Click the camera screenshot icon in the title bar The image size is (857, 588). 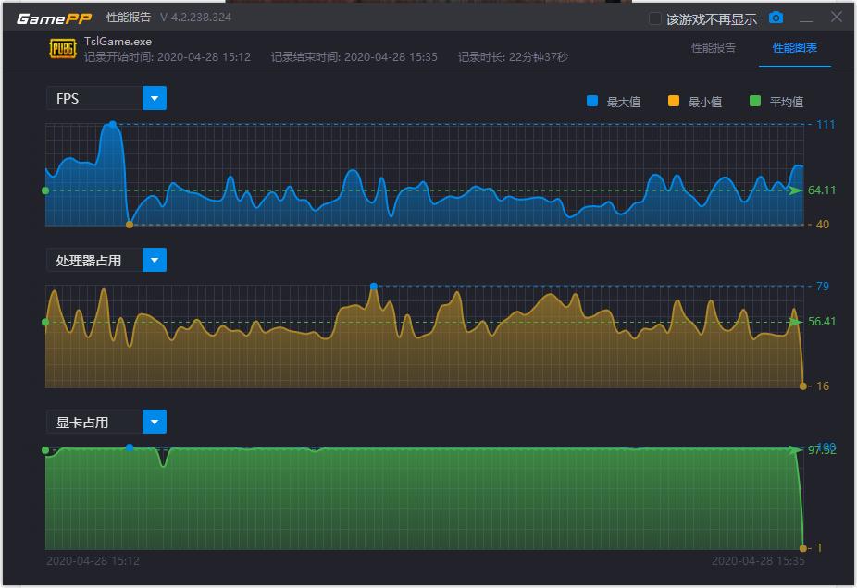(776, 17)
